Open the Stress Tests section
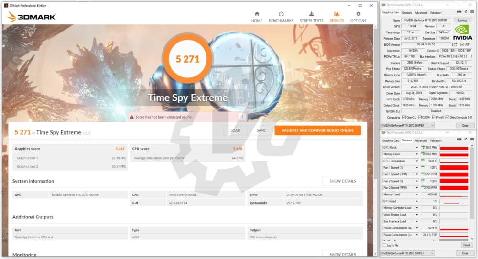 (311, 17)
